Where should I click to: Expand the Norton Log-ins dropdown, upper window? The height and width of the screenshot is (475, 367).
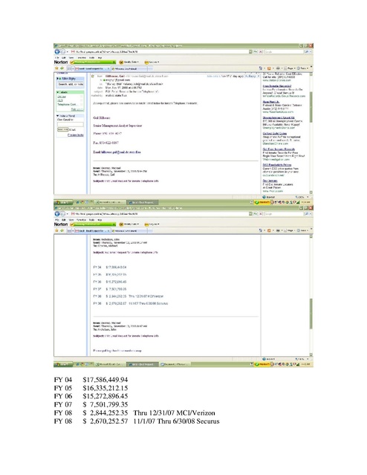tap(152, 62)
